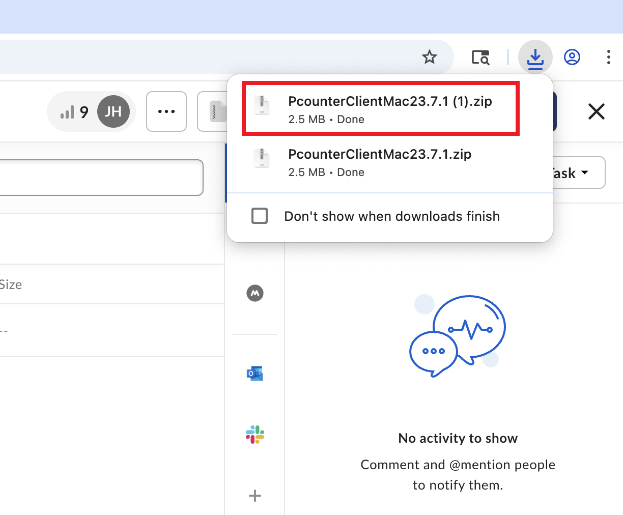The height and width of the screenshot is (515, 623).
Task: Enable Don't show when downloads finish checkbox
Action: point(260,216)
